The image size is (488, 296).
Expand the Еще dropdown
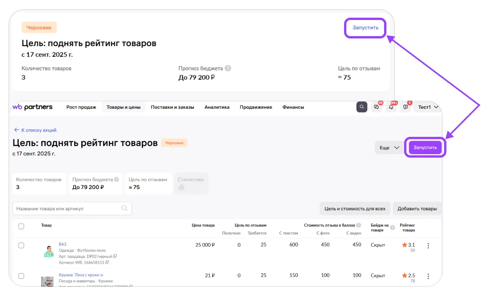coord(389,148)
